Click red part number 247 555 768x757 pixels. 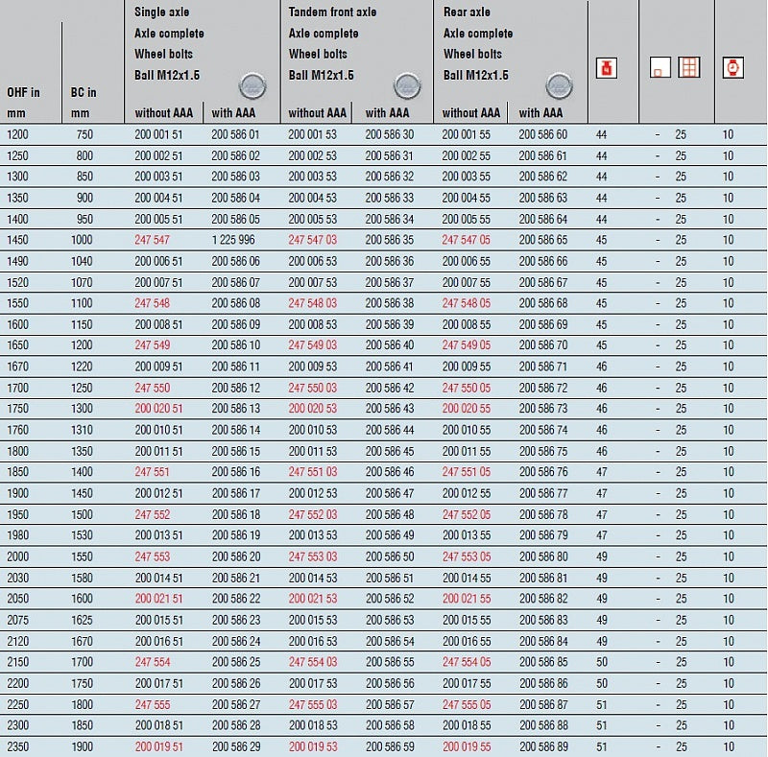tap(152, 704)
